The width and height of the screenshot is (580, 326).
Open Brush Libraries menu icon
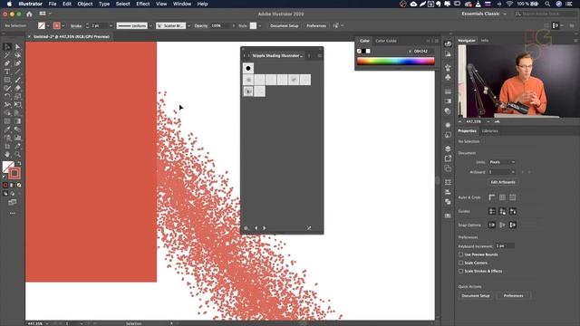coord(246,228)
